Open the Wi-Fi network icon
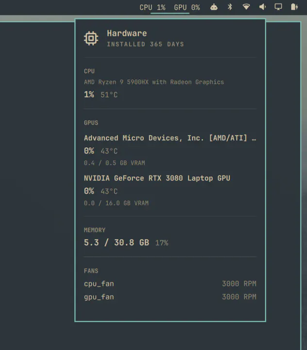The image size is (307, 350). click(x=246, y=7)
